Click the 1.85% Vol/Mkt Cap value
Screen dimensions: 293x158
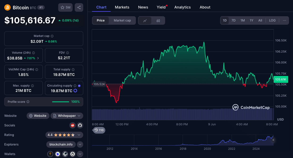23,75
